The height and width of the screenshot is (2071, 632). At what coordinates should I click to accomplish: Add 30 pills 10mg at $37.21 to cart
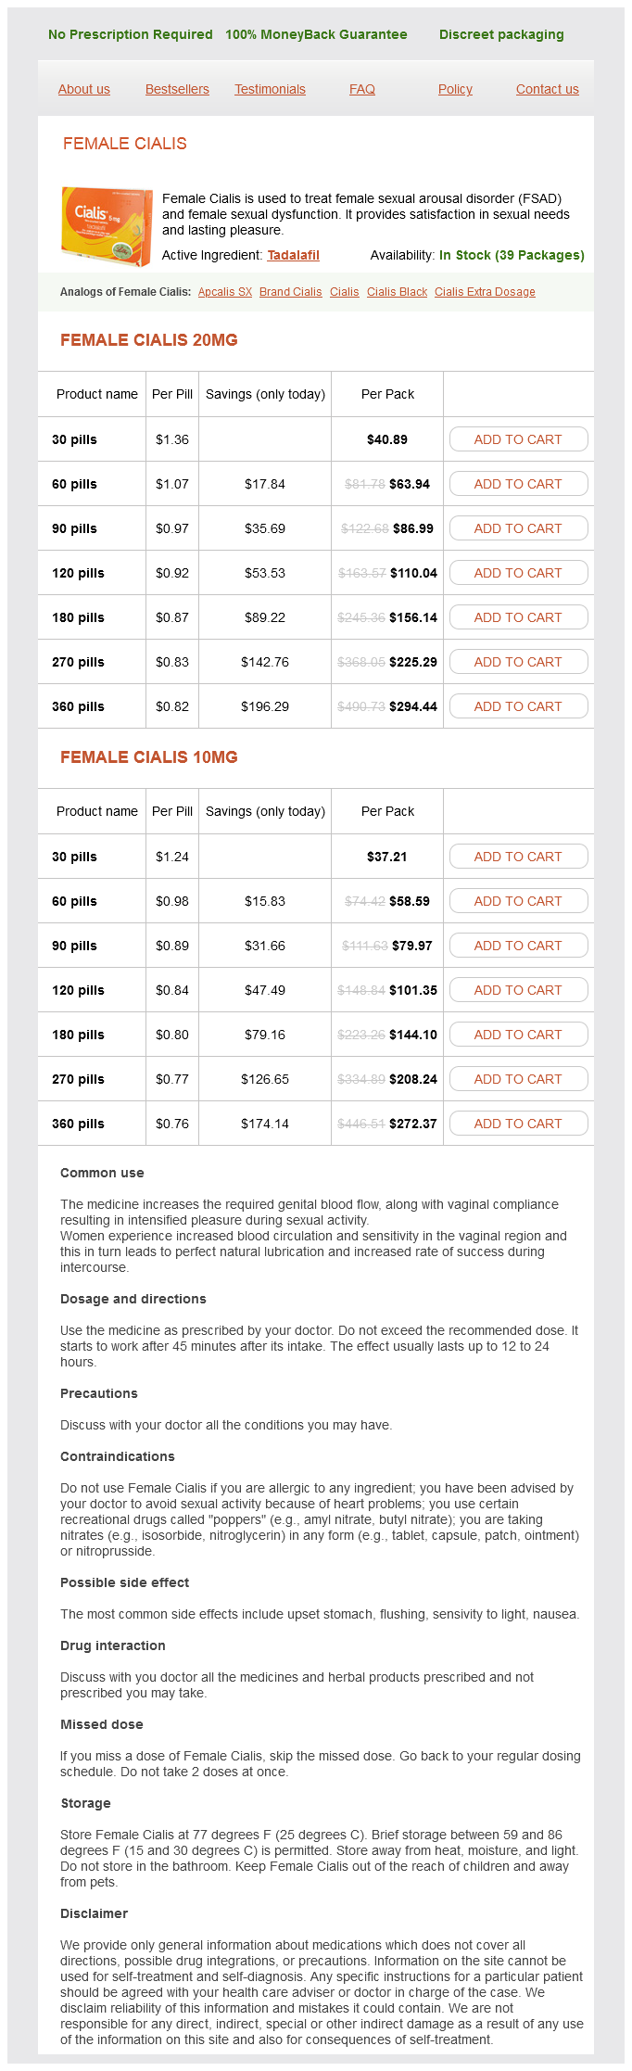click(518, 857)
